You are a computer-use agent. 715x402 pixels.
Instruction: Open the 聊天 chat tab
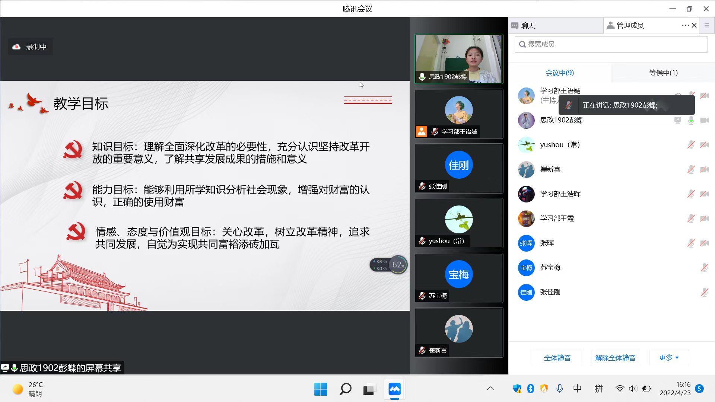528,25
